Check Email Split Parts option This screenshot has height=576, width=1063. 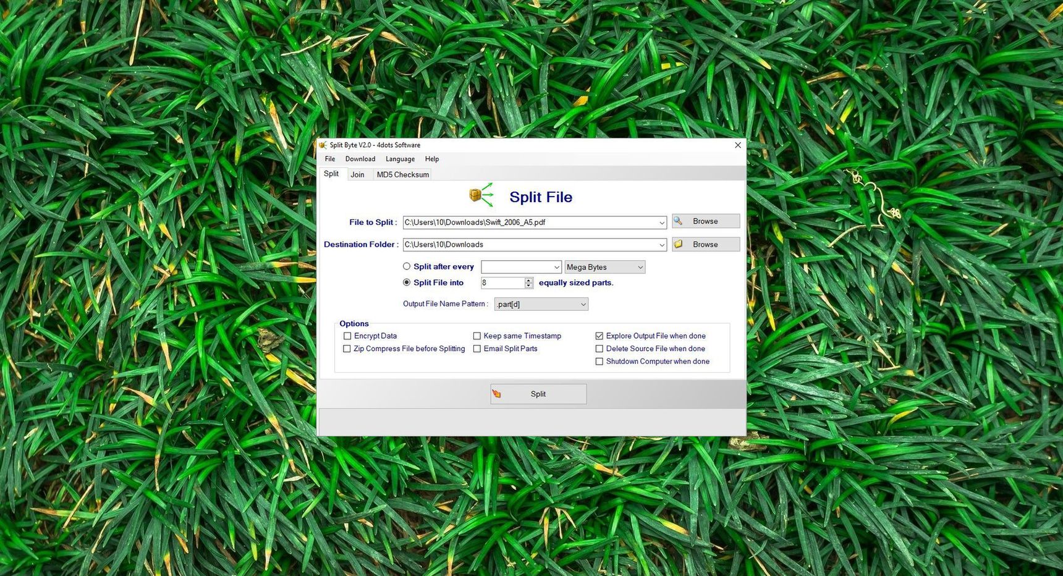(x=477, y=349)
